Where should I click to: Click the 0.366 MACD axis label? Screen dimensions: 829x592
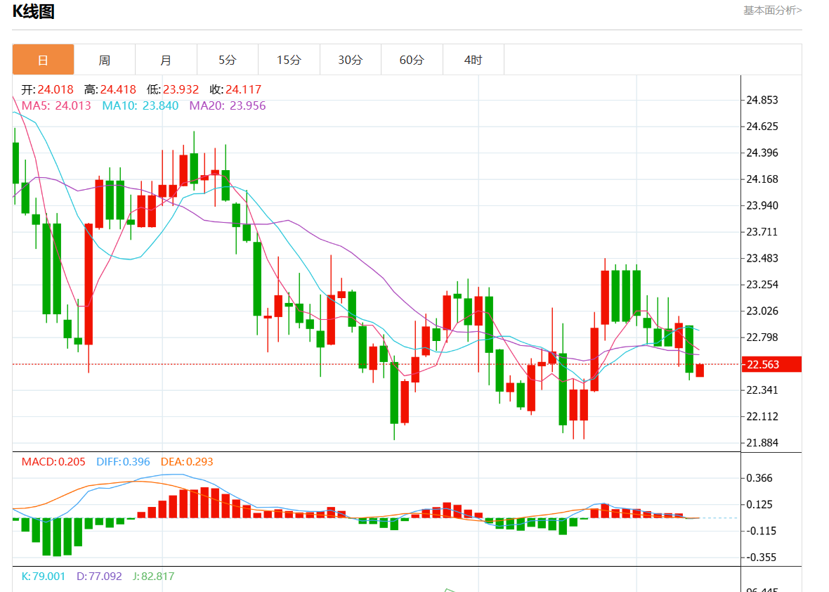point(759,478)
